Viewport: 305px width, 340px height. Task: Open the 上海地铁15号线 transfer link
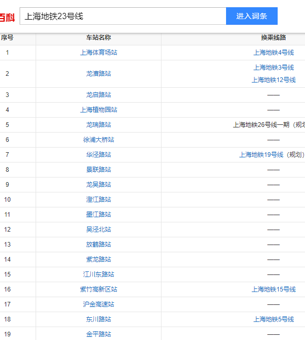(x=274, y=289)
